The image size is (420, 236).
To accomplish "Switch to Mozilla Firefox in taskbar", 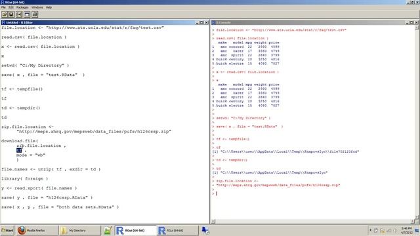I will (x=37, y=230).
